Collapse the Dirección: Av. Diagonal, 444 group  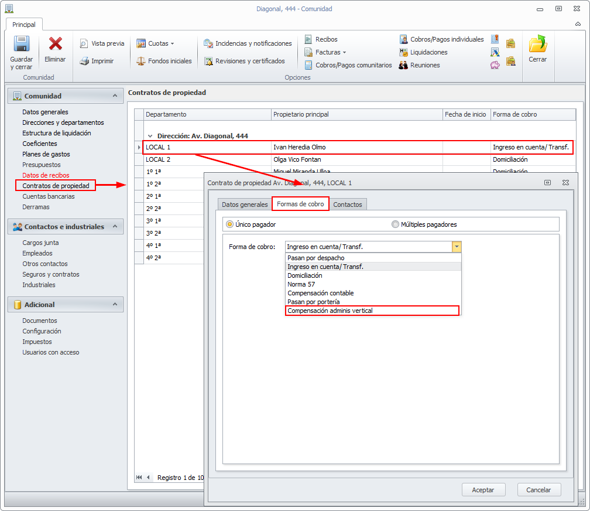tap(150, 136)
